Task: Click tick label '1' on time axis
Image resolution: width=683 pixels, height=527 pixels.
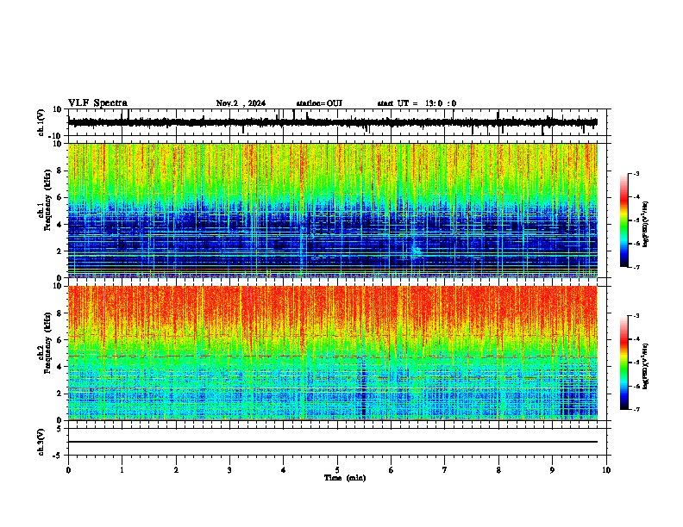Action: tap(122, 470)
